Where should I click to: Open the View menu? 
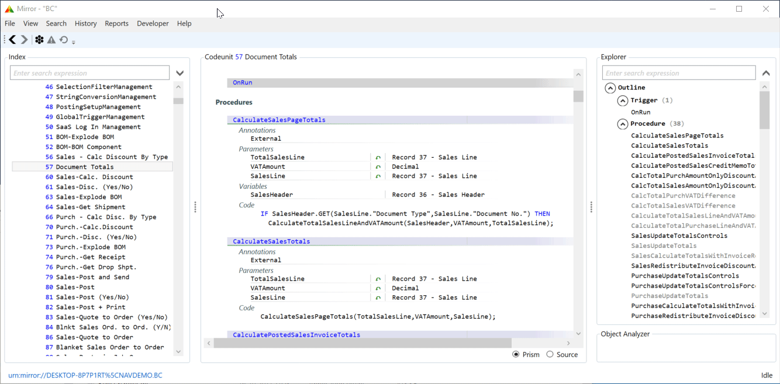30,23
